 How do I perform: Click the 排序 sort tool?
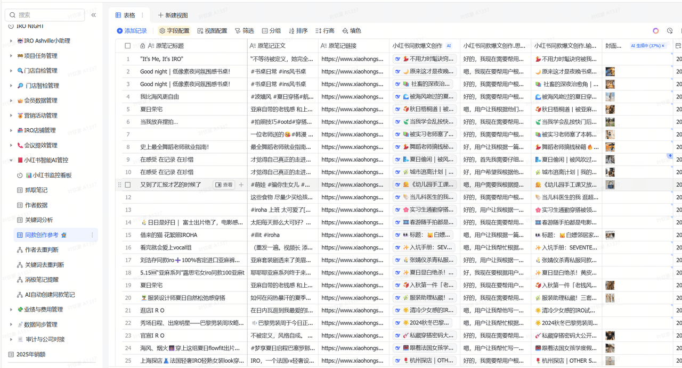pos(298,31)
